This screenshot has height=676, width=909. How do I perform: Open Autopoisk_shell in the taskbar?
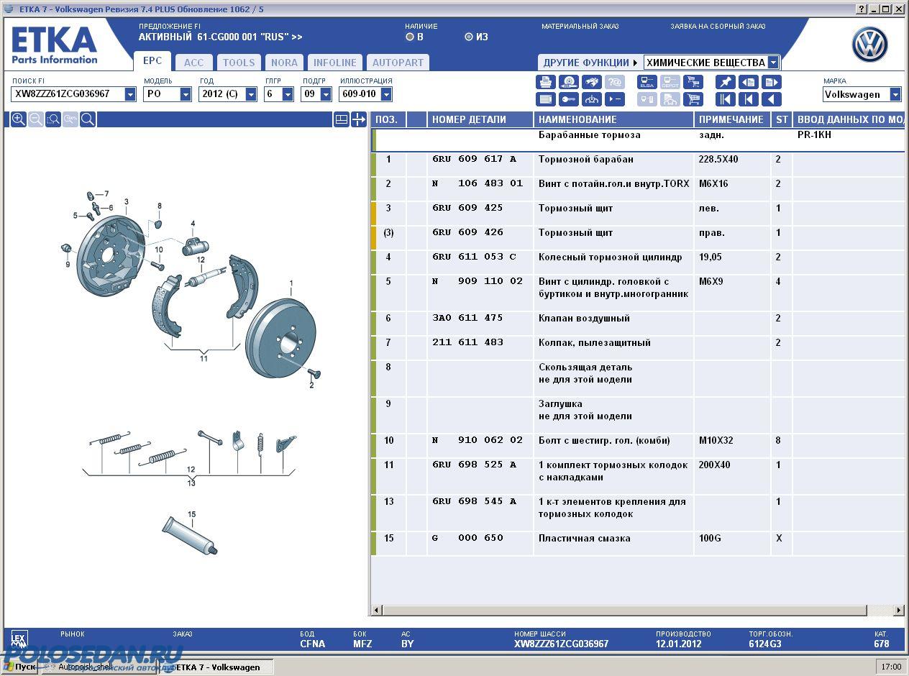click(x=101, y=667)
